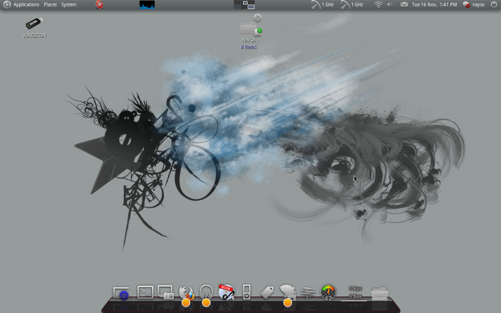Click the price tag icon in dock
Image resolution: width=501 pixels, height=313 pixels.
tap(267, 292)
